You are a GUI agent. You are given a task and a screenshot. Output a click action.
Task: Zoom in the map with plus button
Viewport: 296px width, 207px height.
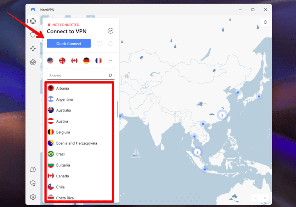(x=265, y=198)
